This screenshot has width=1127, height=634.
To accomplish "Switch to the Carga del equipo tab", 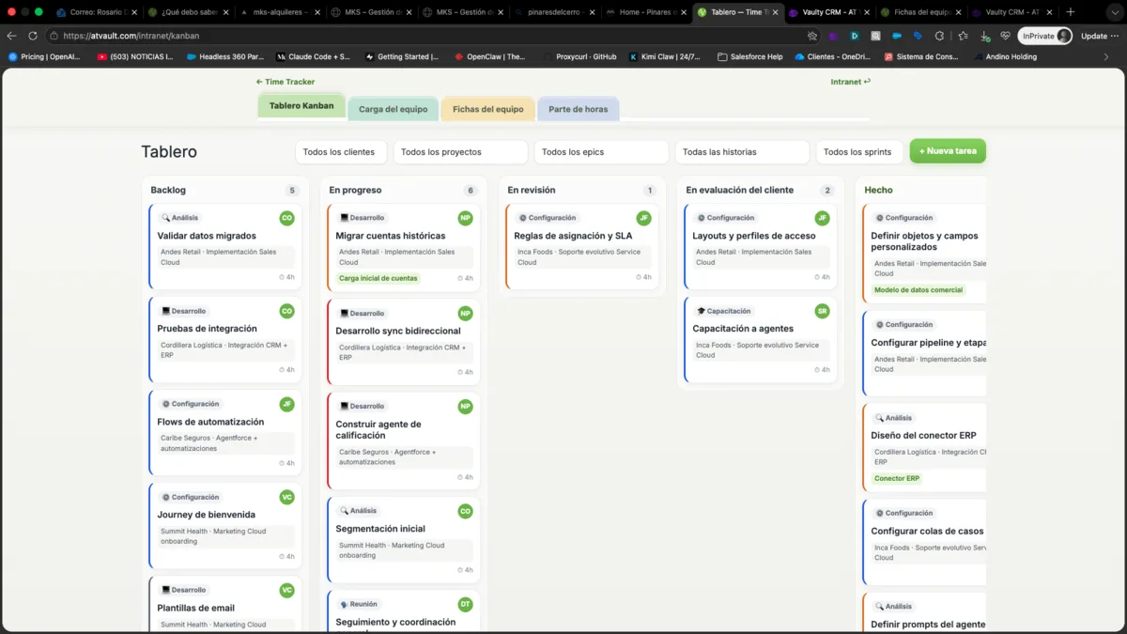I will tap(393, 109).
